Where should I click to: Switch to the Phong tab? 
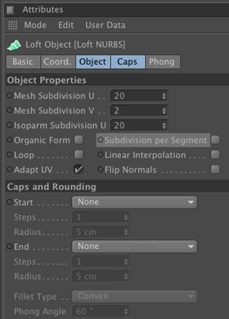pos(163,61)
